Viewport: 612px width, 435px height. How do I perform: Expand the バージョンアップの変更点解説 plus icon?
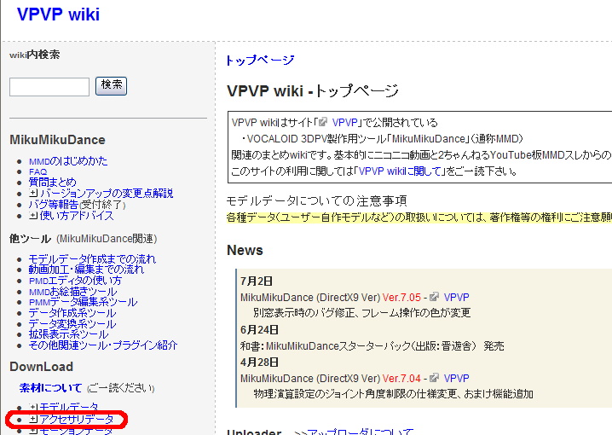[33, 193]
